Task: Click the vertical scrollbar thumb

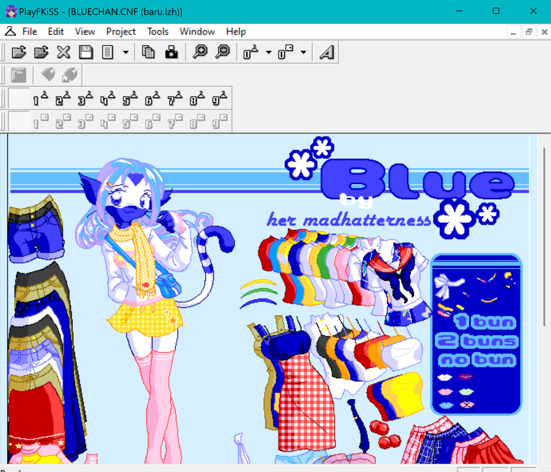Action: coord(544,236)
